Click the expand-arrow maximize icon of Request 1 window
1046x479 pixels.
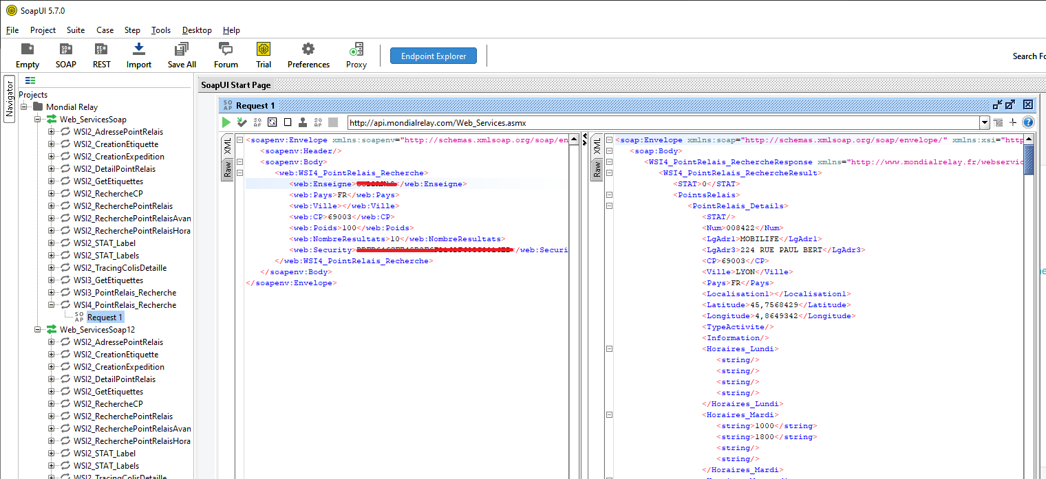tap(1010, 104)
